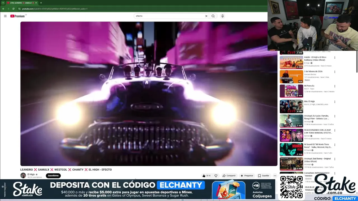This screenshot has width=358, height=201.
Task: Click the video title LEANDRO SAMULX WESTCOL EFECTO
Action: pos(66,169)
